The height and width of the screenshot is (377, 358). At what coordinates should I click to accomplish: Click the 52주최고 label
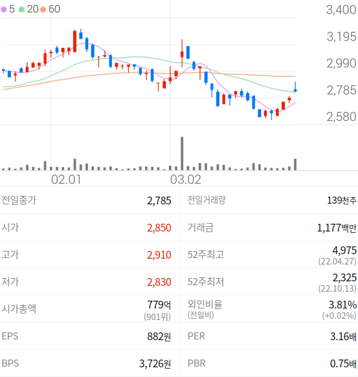(206, 255)
